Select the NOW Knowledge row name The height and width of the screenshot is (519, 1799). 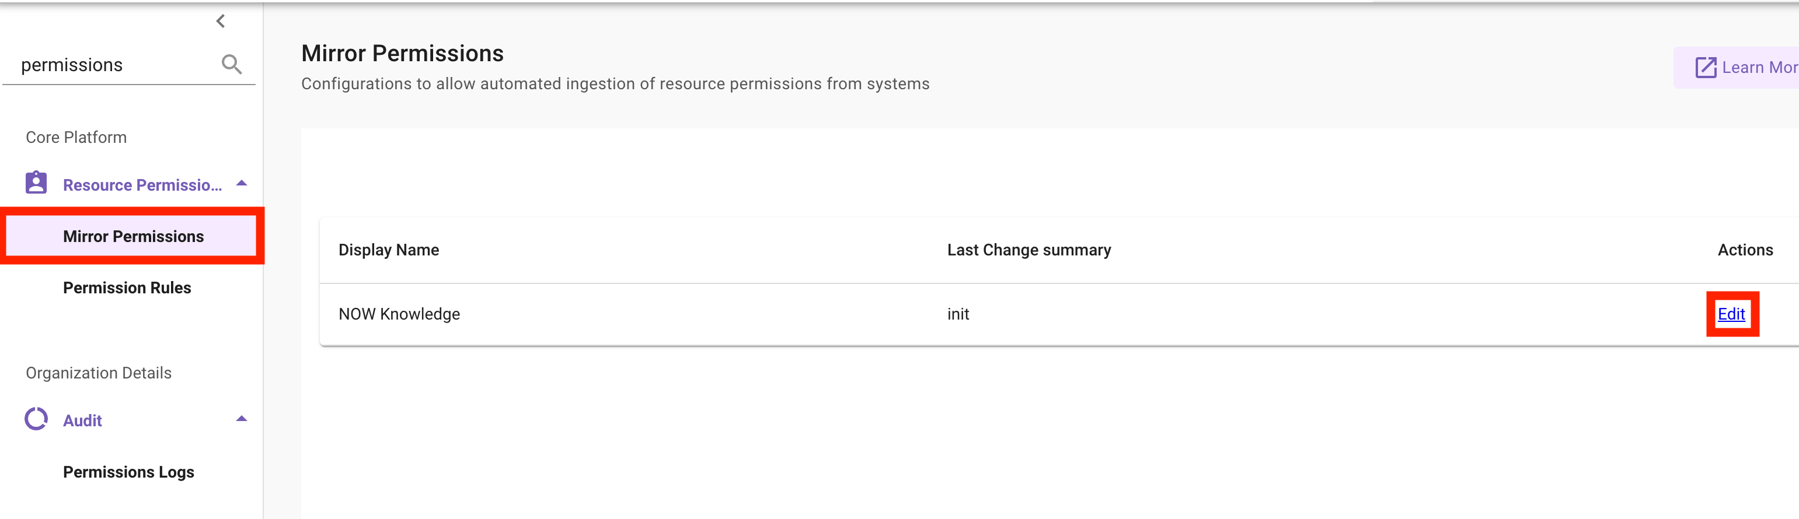399,314
